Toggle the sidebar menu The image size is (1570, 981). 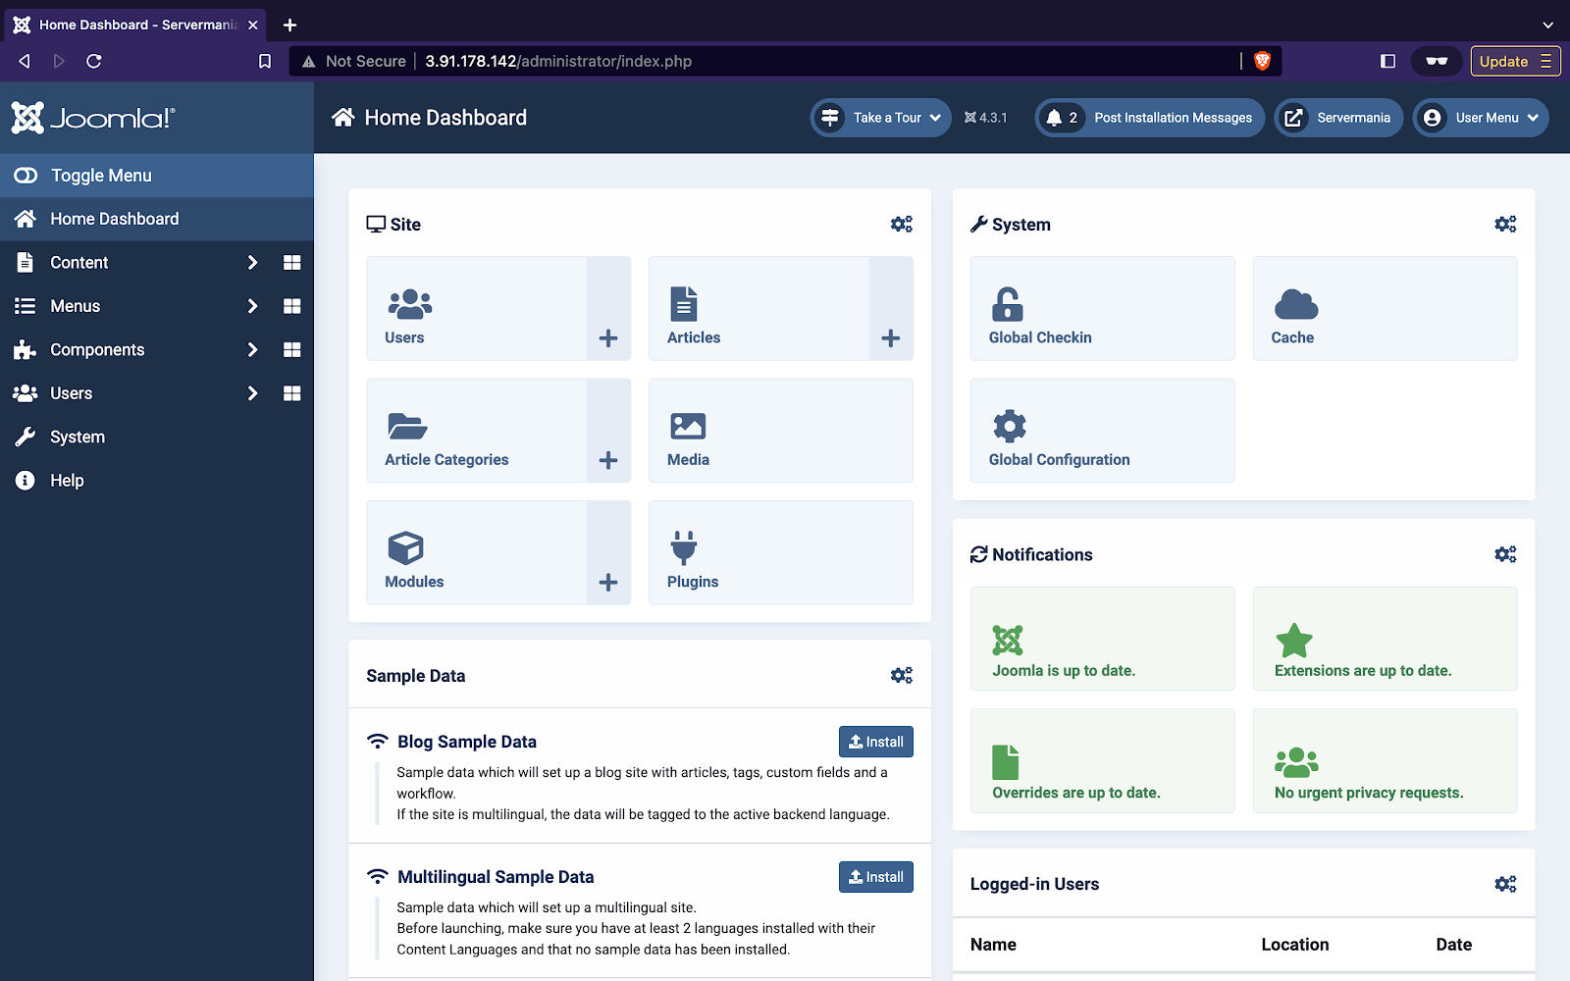click(157, 176)
